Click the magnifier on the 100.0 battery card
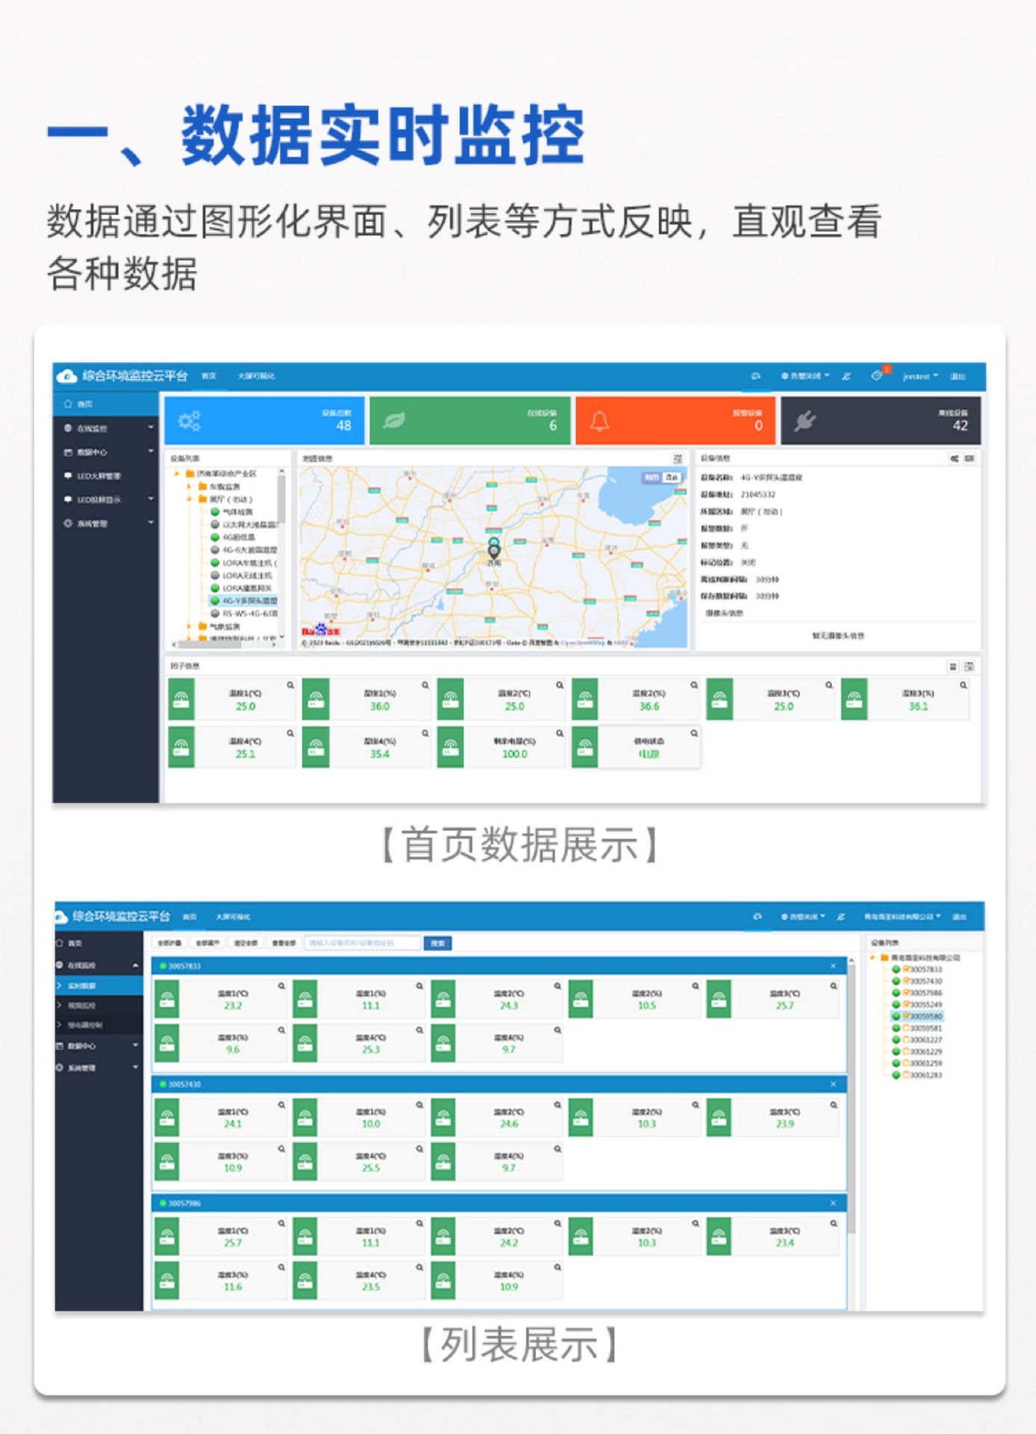The image size is (1036, 1434). 559,733
